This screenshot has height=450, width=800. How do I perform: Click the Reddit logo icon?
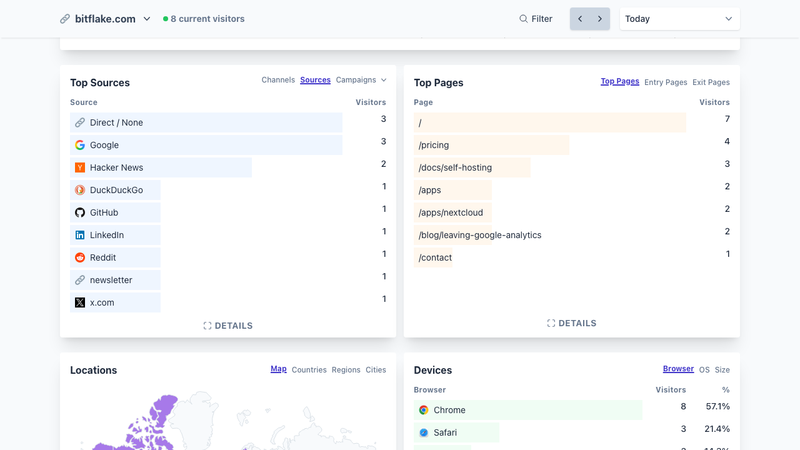point(80,257)
